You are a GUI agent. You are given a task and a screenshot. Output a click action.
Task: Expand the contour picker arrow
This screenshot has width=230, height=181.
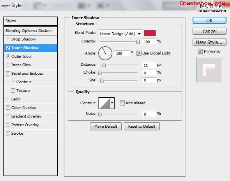tap(112, 103)
